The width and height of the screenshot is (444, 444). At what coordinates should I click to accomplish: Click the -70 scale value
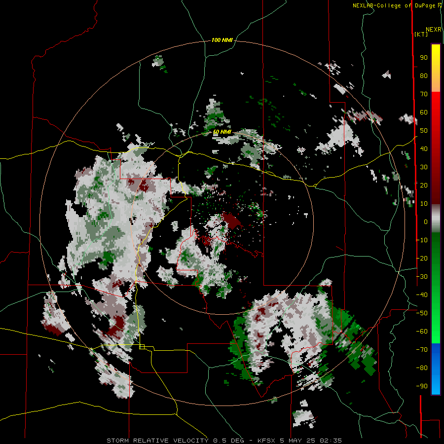(422, 349)
